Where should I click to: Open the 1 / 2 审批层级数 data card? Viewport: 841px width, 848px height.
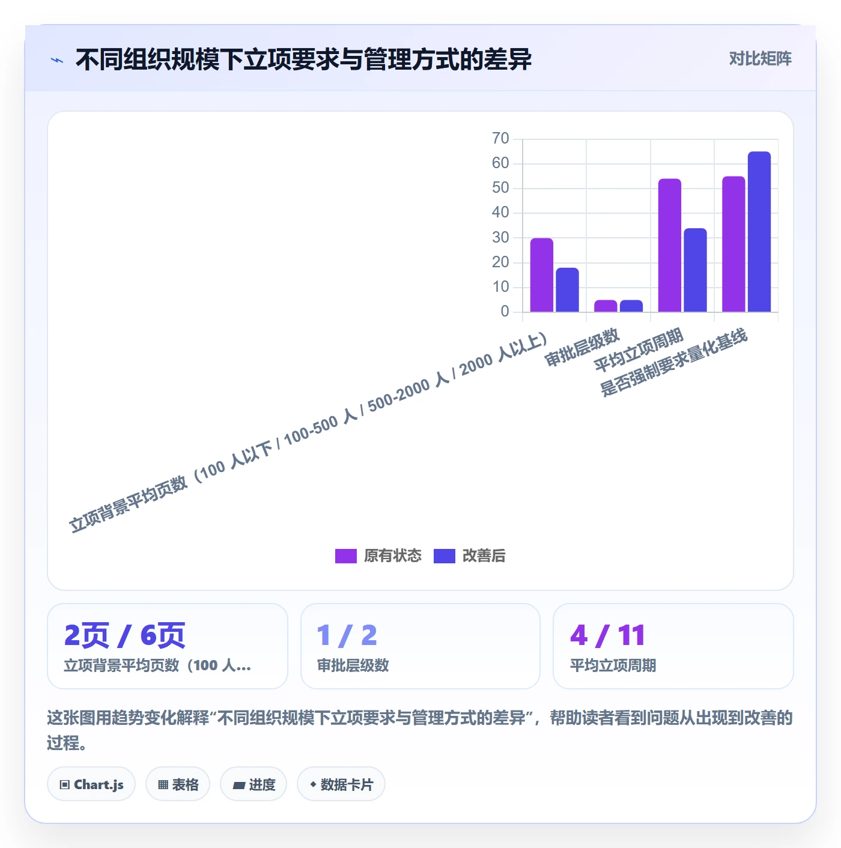point(421,646)
